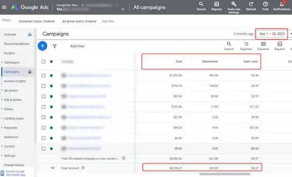Open Auction insights page

pos(15,81)
